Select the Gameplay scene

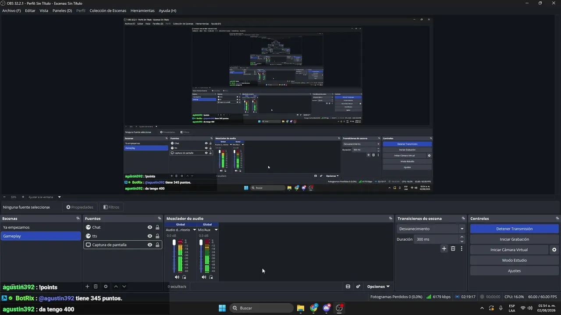point(41,236)
